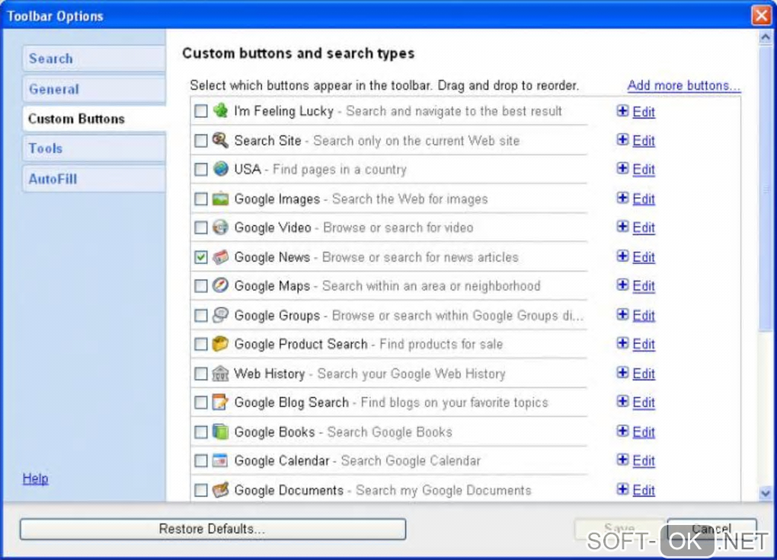
Task: Expand plus icon for Google Video
Action: [623, 227]
